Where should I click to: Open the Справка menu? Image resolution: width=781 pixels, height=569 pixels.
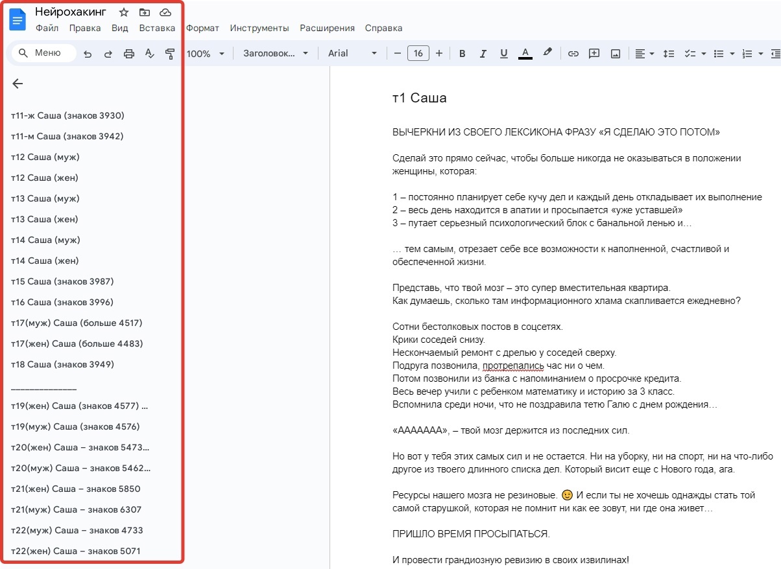point(383,28)
